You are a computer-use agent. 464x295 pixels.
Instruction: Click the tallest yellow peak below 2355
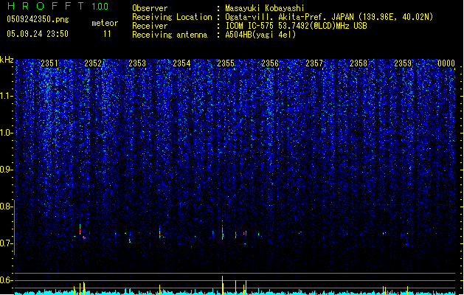[x=223, y=285]
